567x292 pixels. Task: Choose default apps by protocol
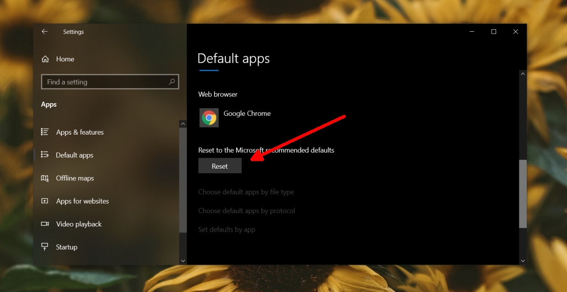coord(247,211)
